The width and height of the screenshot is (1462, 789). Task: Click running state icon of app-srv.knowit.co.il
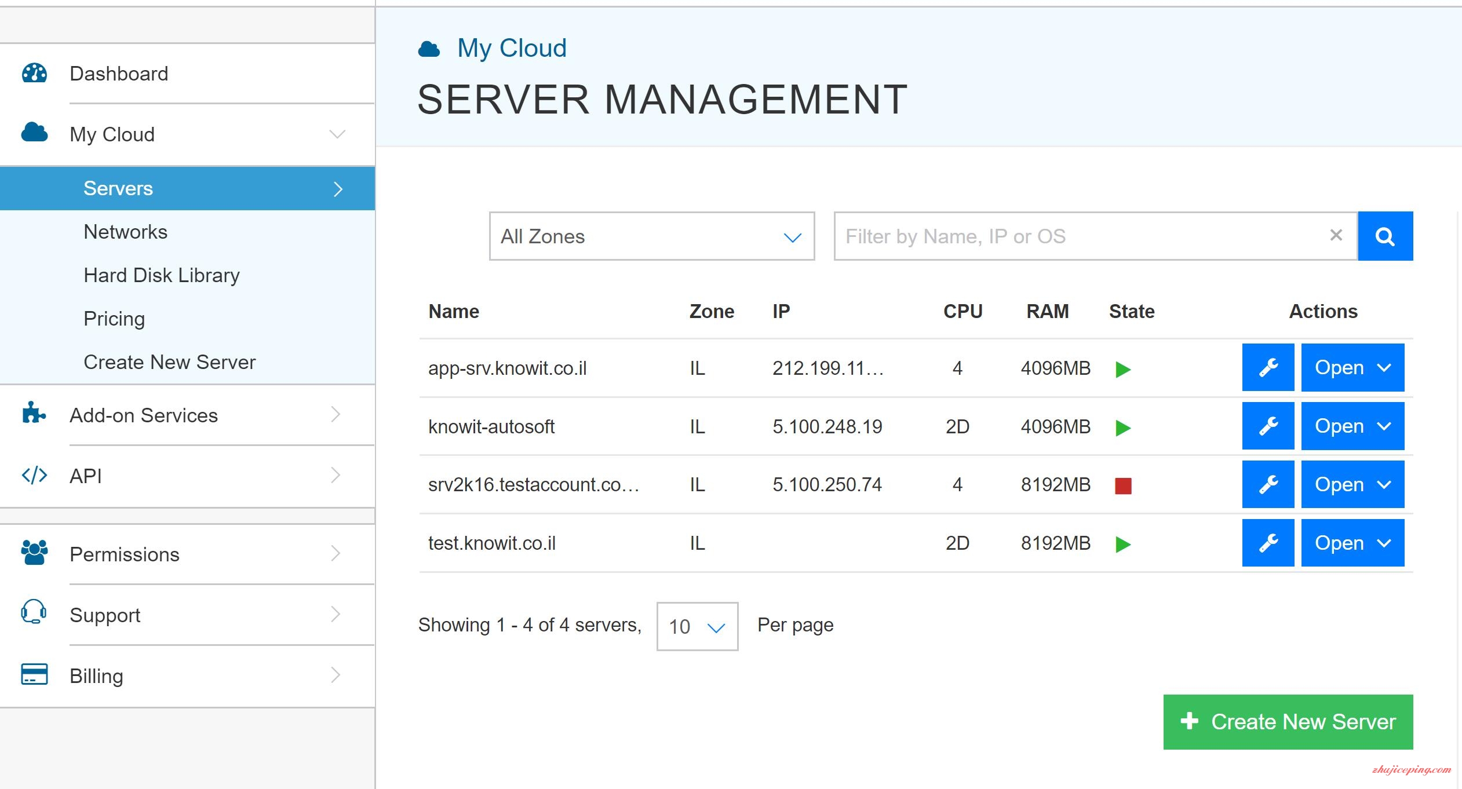pyautogui.click(x=1123, y=369)
